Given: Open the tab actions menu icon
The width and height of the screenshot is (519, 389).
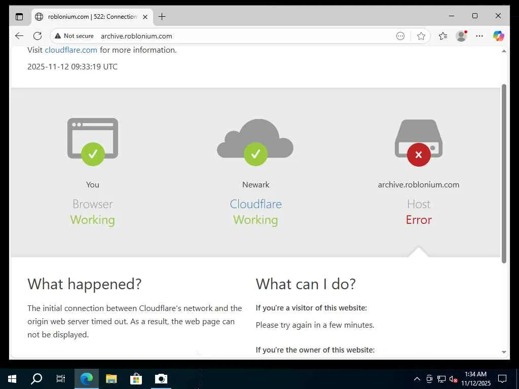Looking at the screenshot, I should click(20, 17).
